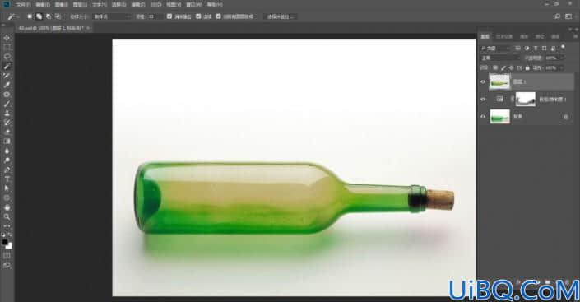580x302 pixels.
Task: Select the Magic Wand tool in toolbox
Action: click(7, 66)
